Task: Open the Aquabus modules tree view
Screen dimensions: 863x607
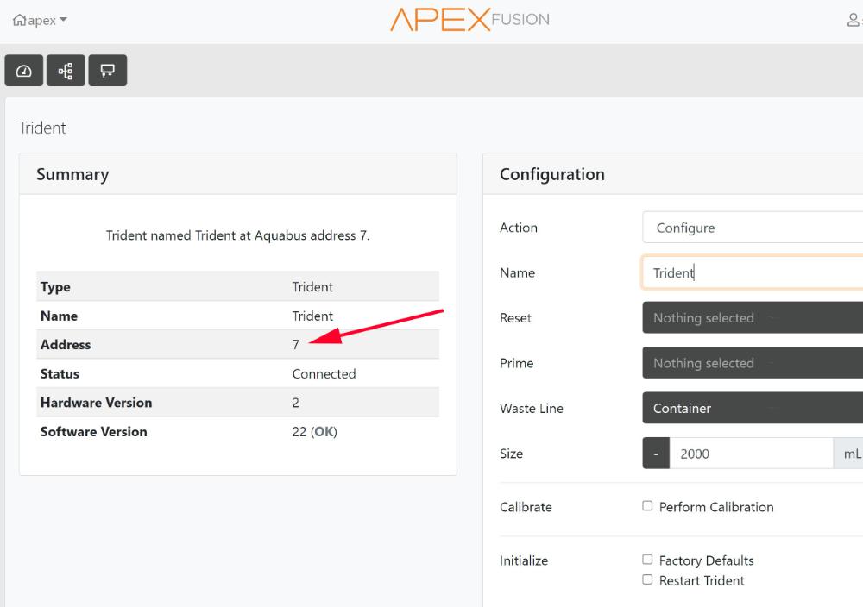Action: [x=66, y=71]
